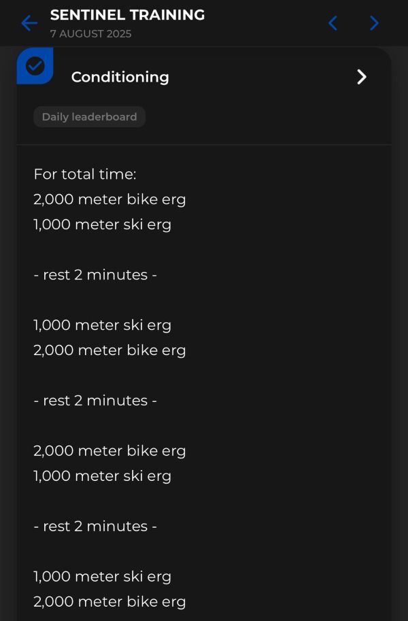Tap the back arrow icon
The height and width of the screenshot is (621, 408).
point(29,23)
